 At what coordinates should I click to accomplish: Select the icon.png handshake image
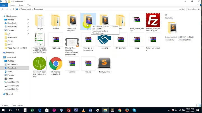104,42
